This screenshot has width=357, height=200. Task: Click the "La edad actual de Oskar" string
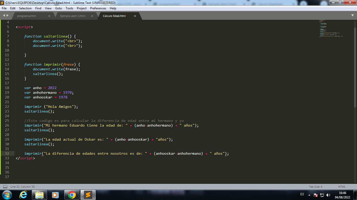click(76, 139)
